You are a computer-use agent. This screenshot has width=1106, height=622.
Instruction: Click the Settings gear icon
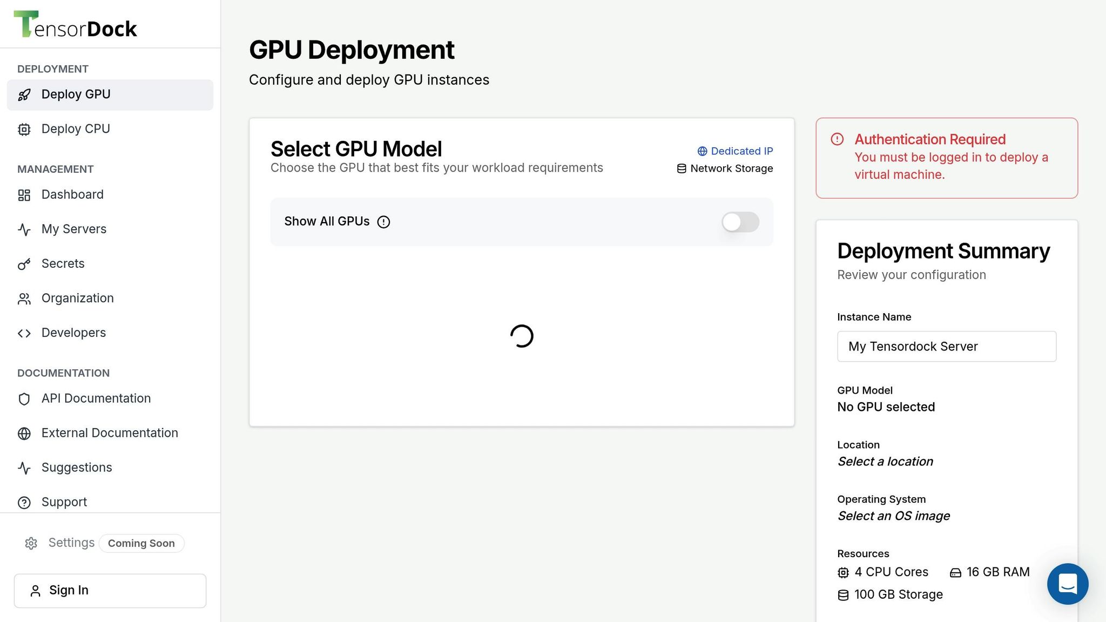(x=31, y=543)
